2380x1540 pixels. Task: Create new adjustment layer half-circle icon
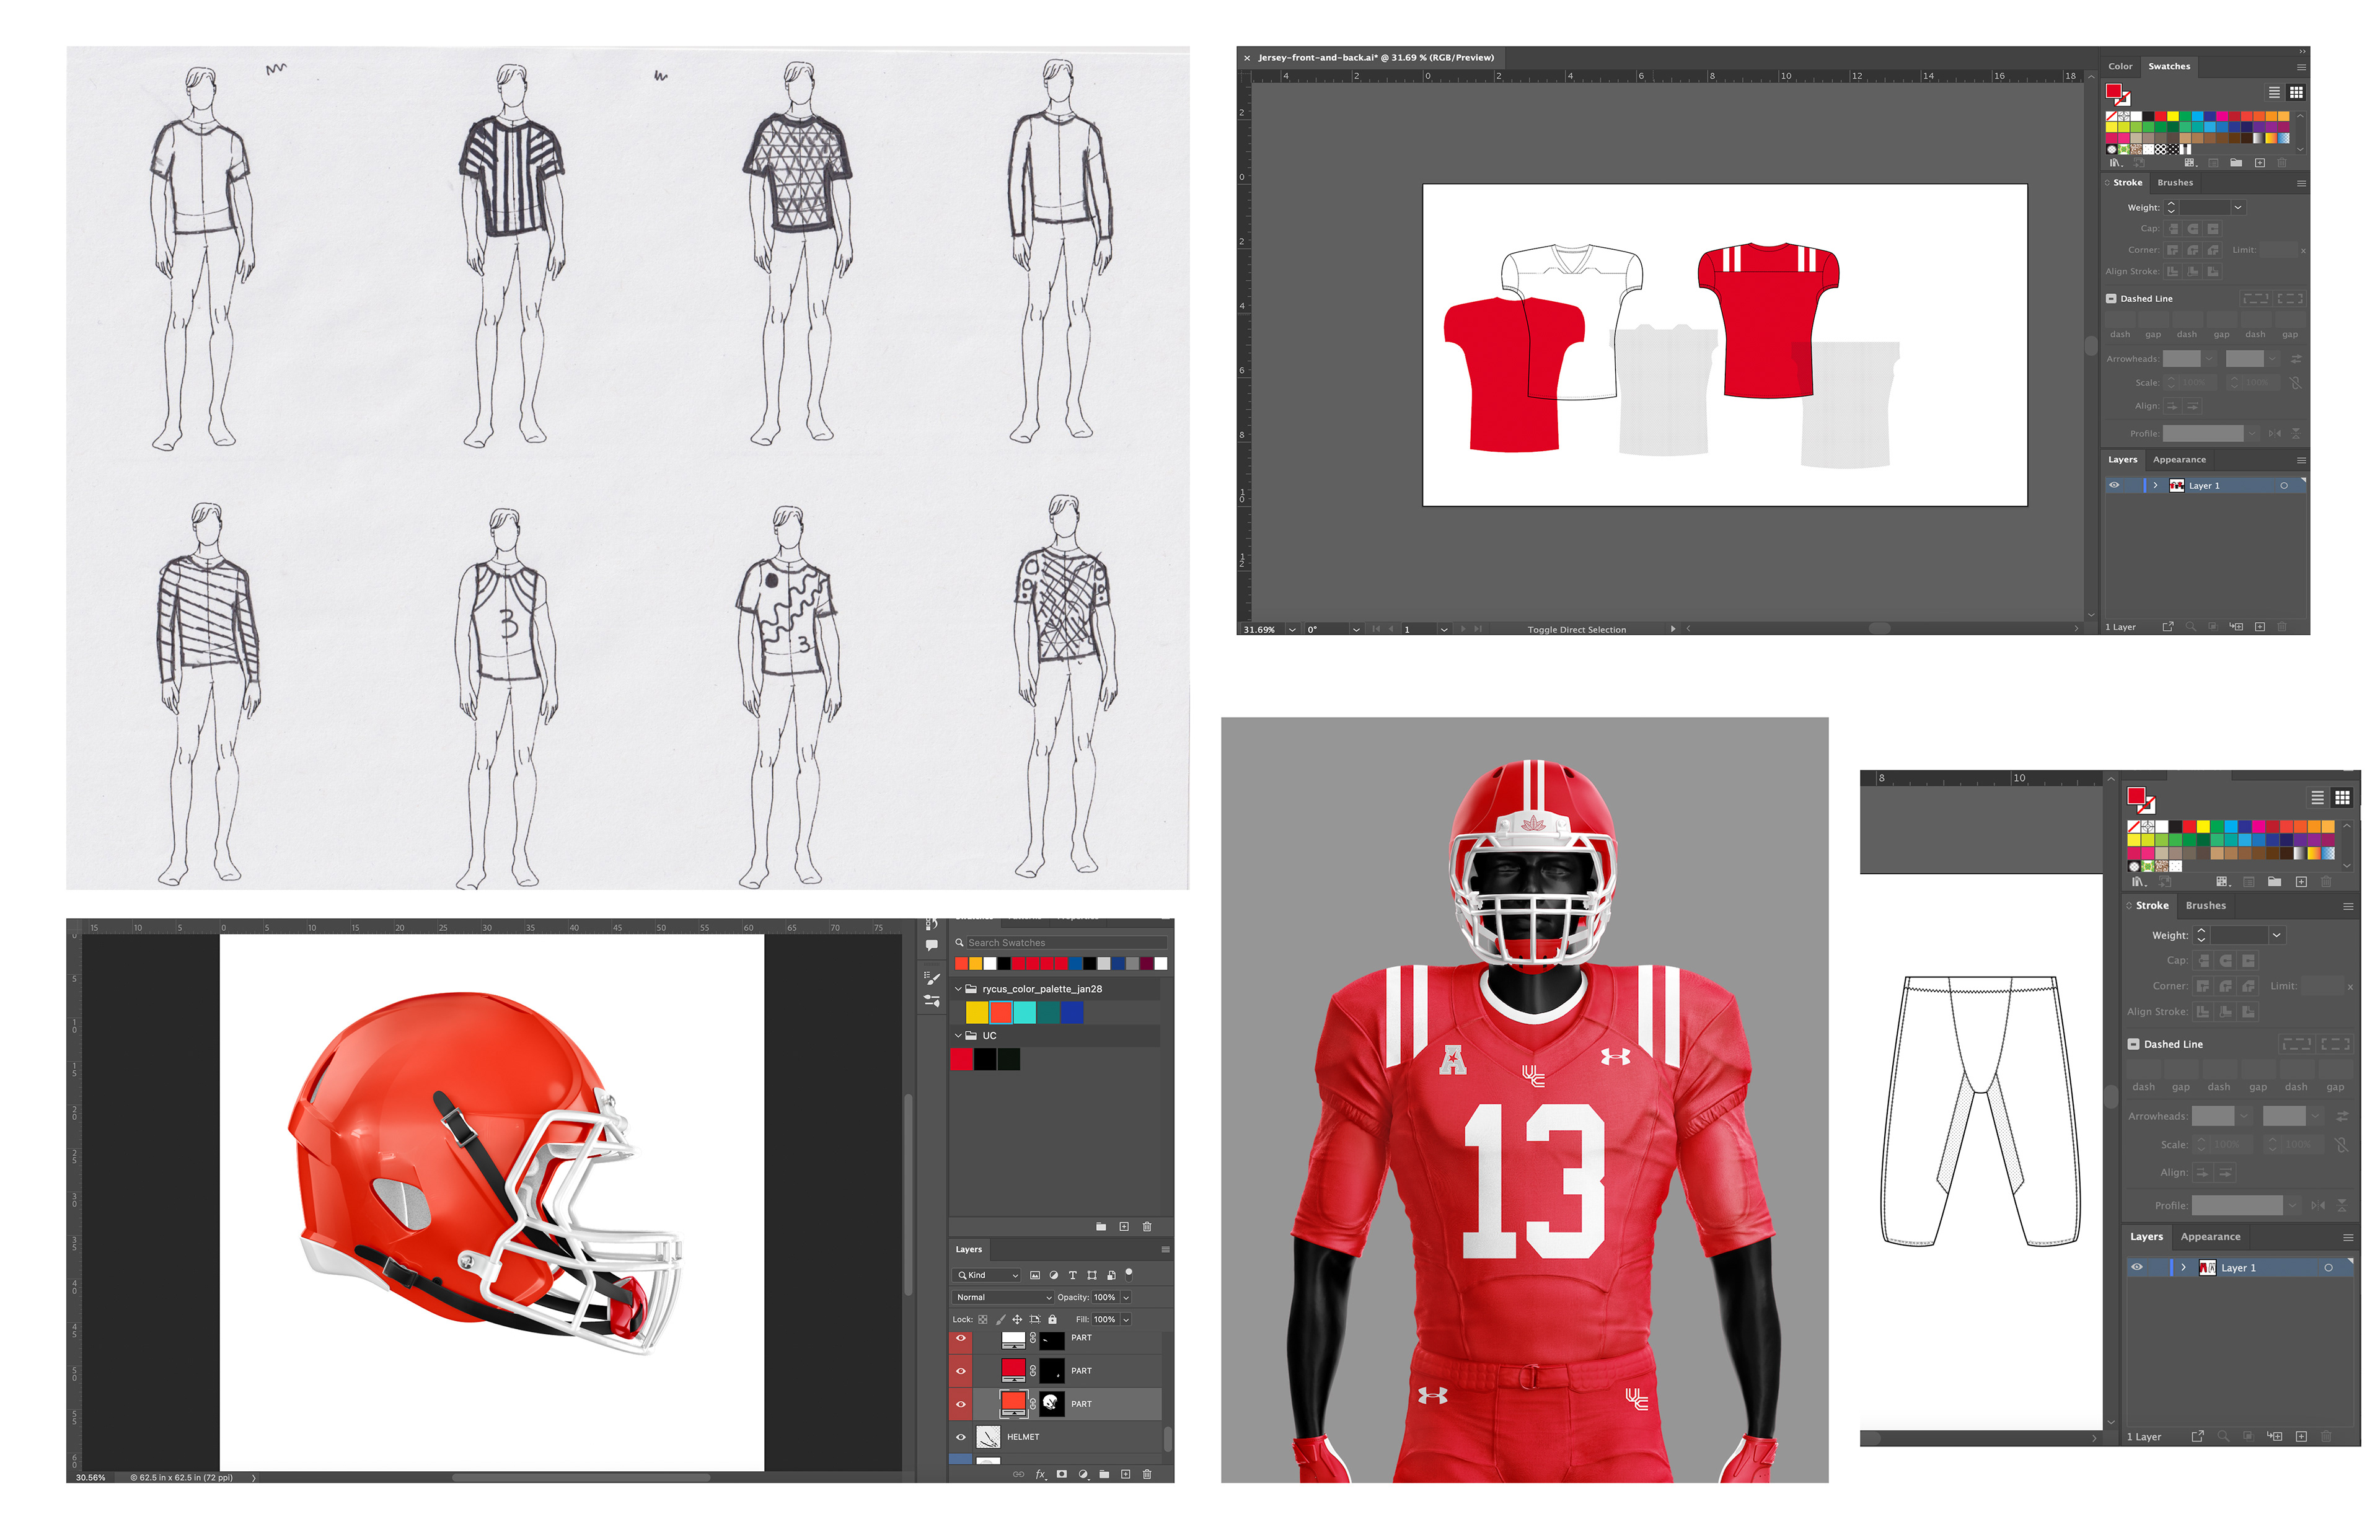click(1083, 1474)
